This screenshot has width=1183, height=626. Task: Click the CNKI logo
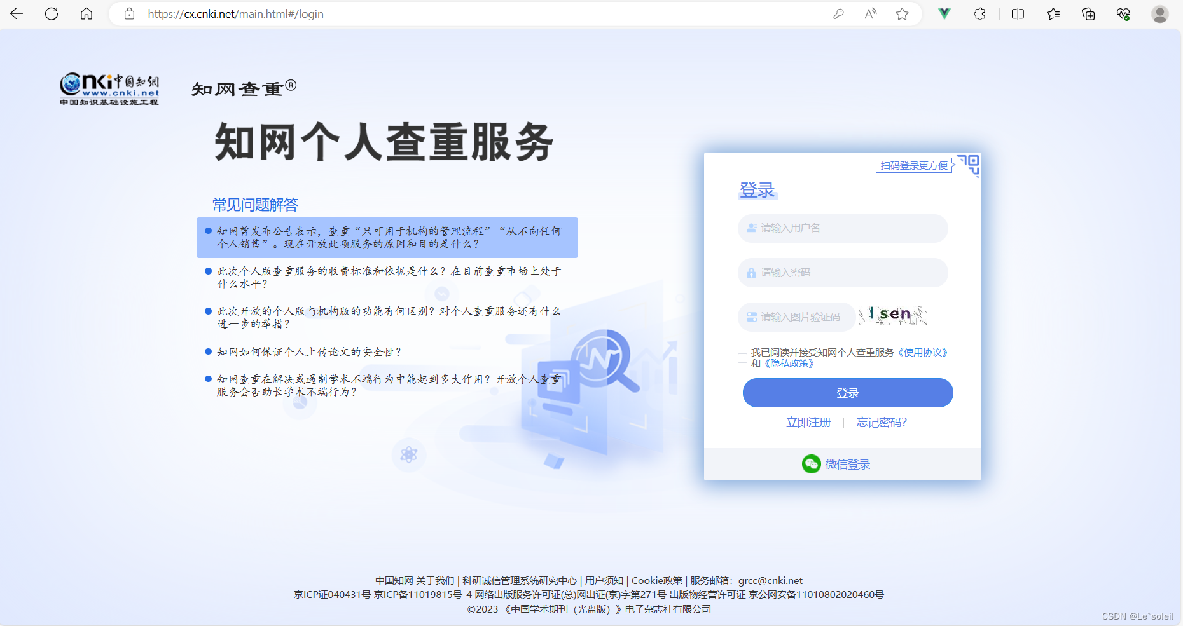point(109,88)
